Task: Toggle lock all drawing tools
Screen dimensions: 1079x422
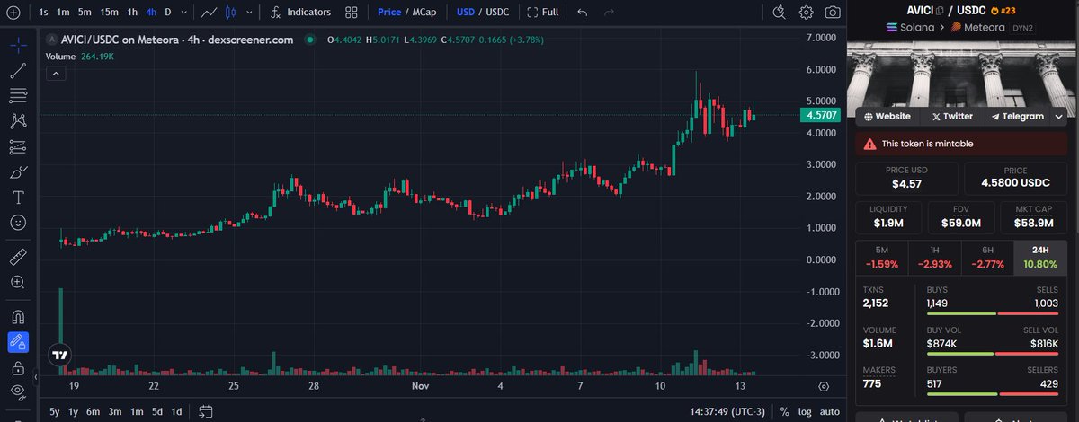Action: pyautogui.click(x=18, y=367)
